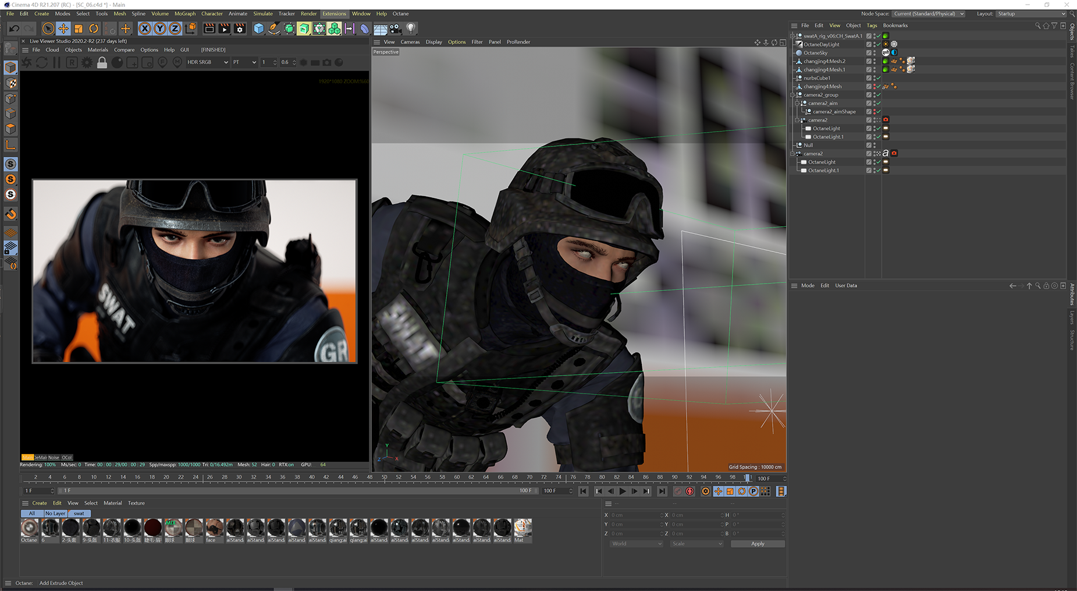Image resolution: width=1077 pixels, height=591 pixels.
Task: Toggle the Y axis lock
Action: pyautogui.click(x=159, y=28)
